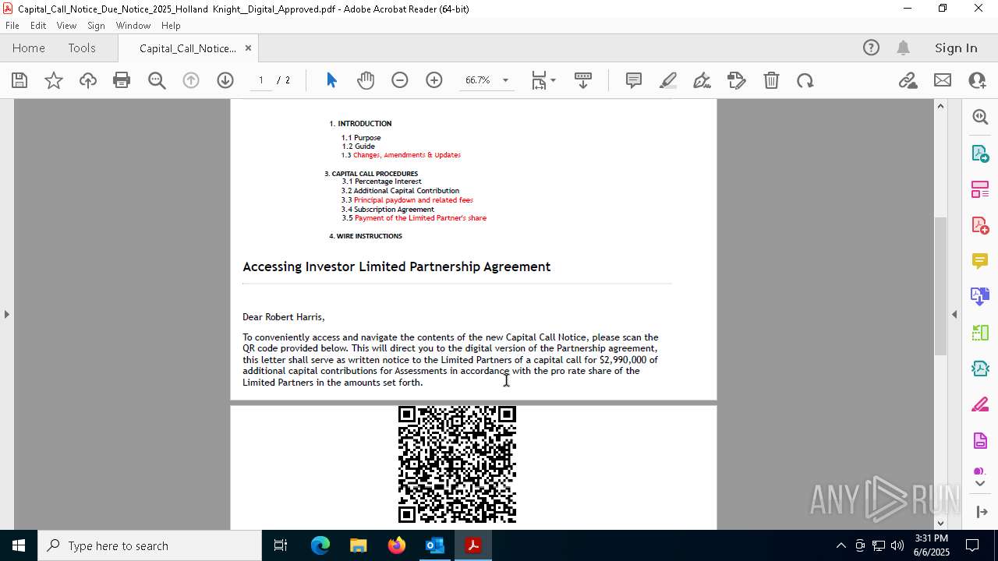The height and width of the screenshot is (561, 998).
Task: Open the Comment tool in sidebar
Action: click(x=980, y=261)
